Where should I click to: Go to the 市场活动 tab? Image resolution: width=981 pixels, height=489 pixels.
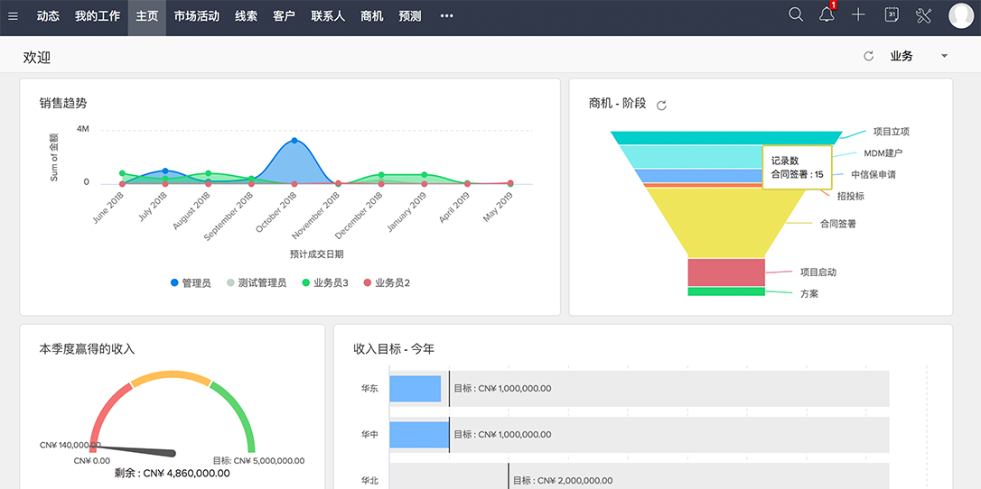pos(196,16)
